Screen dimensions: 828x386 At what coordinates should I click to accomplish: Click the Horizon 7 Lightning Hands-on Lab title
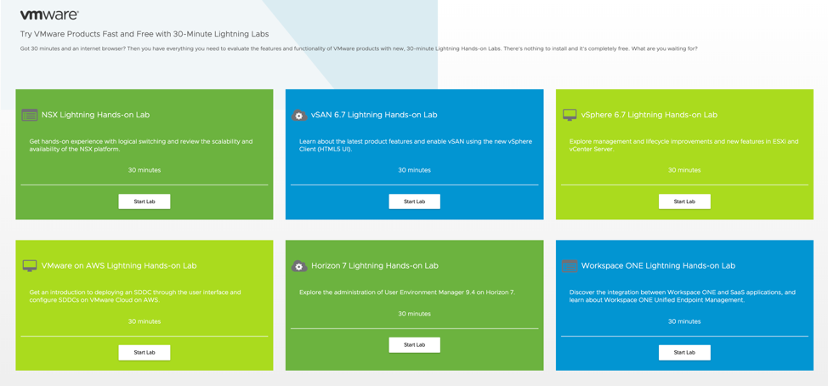[x=375, y=265]
